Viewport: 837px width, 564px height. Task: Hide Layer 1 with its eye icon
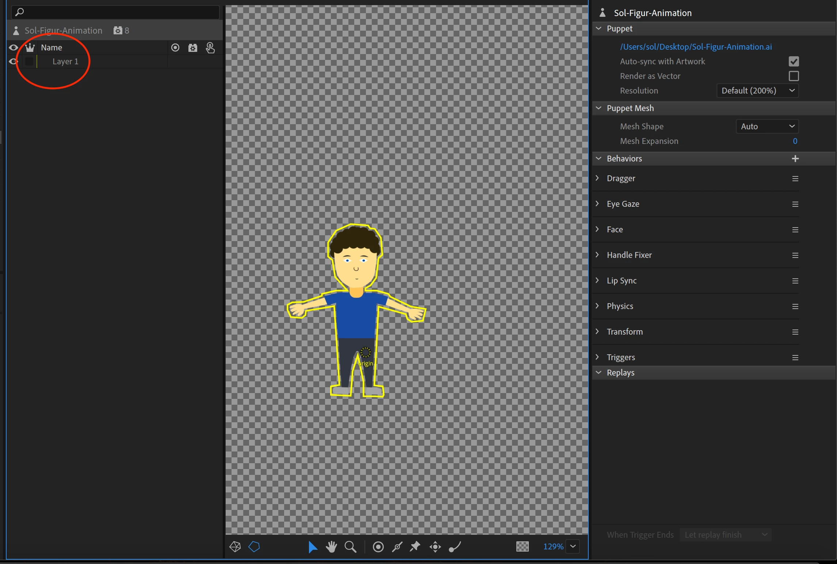pos(13,61)
